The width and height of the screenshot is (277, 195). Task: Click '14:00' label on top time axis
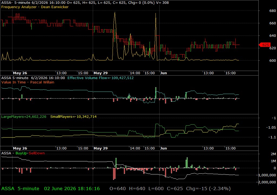point(135,73)
